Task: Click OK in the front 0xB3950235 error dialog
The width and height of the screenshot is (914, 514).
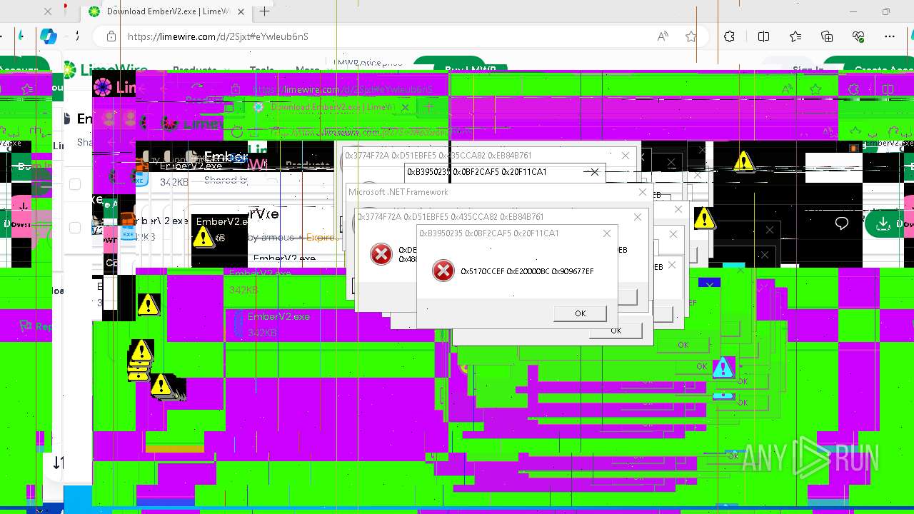Action: pos(580,313)
